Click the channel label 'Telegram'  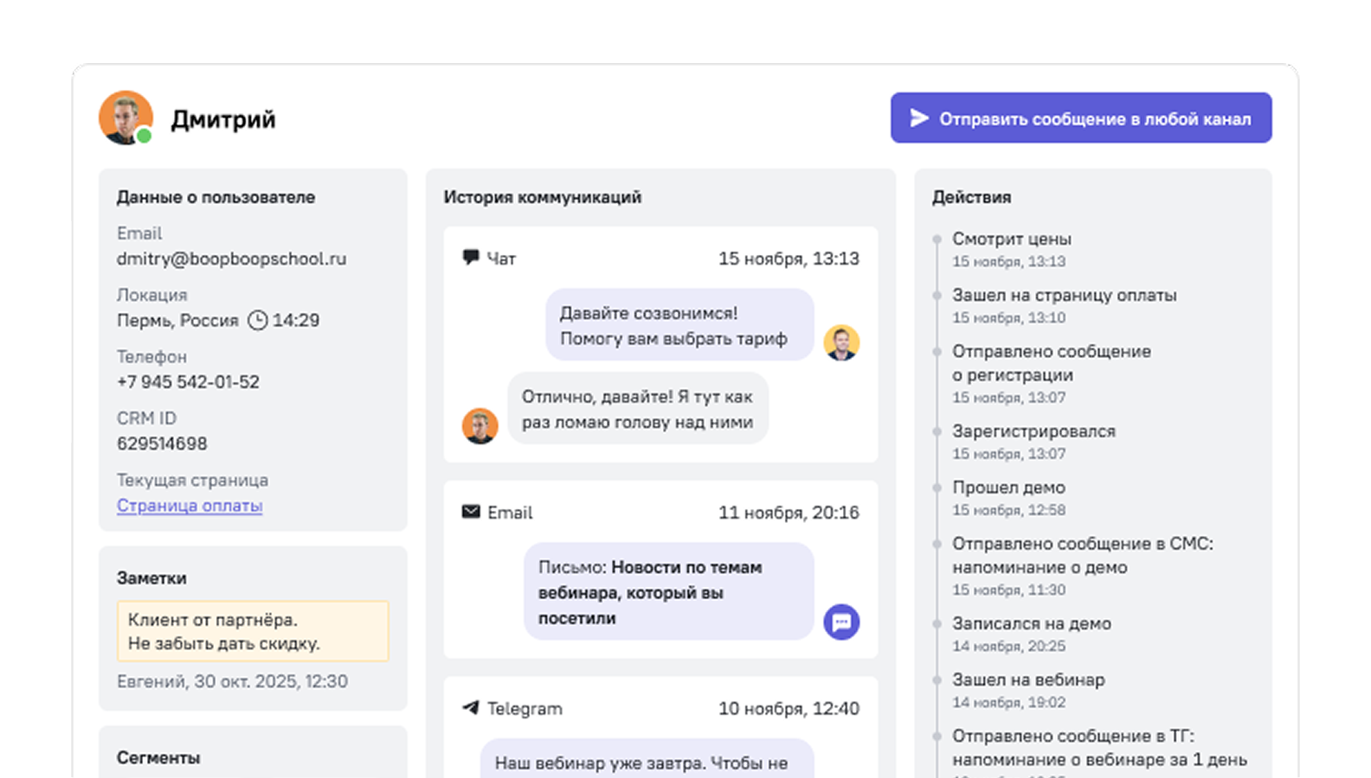525,709
